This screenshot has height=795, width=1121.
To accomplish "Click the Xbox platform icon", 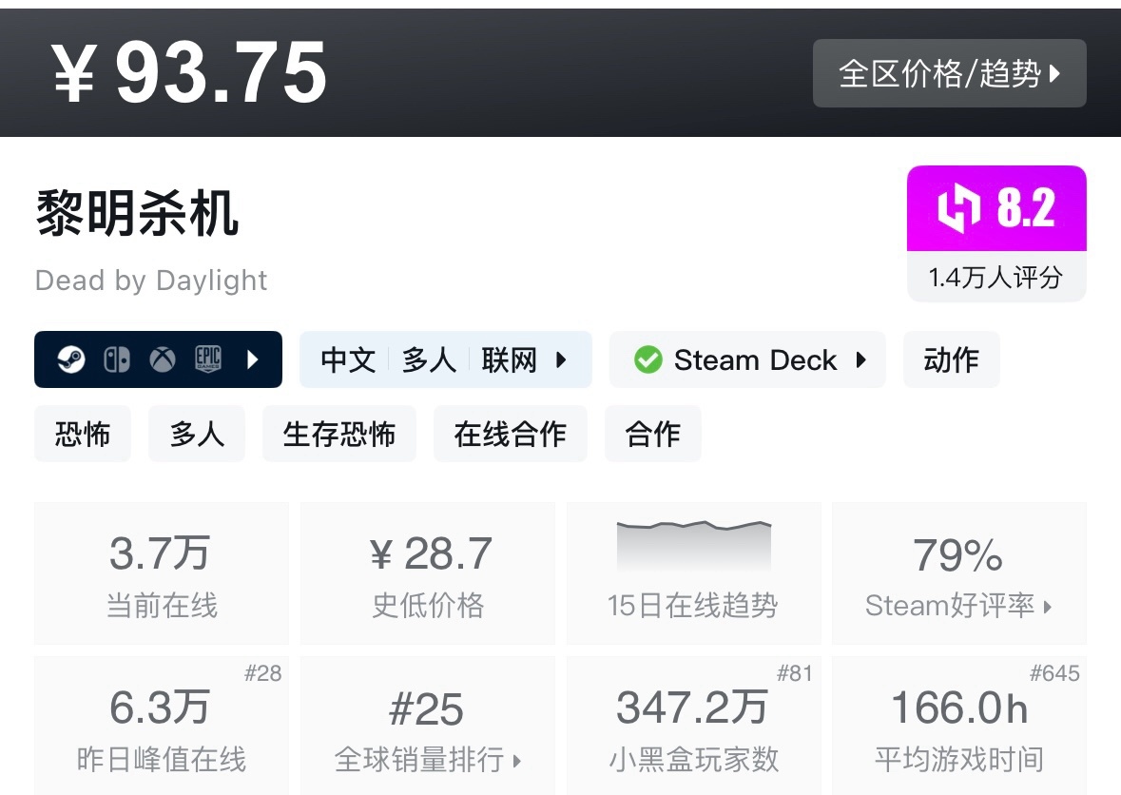I will [163, 360].
